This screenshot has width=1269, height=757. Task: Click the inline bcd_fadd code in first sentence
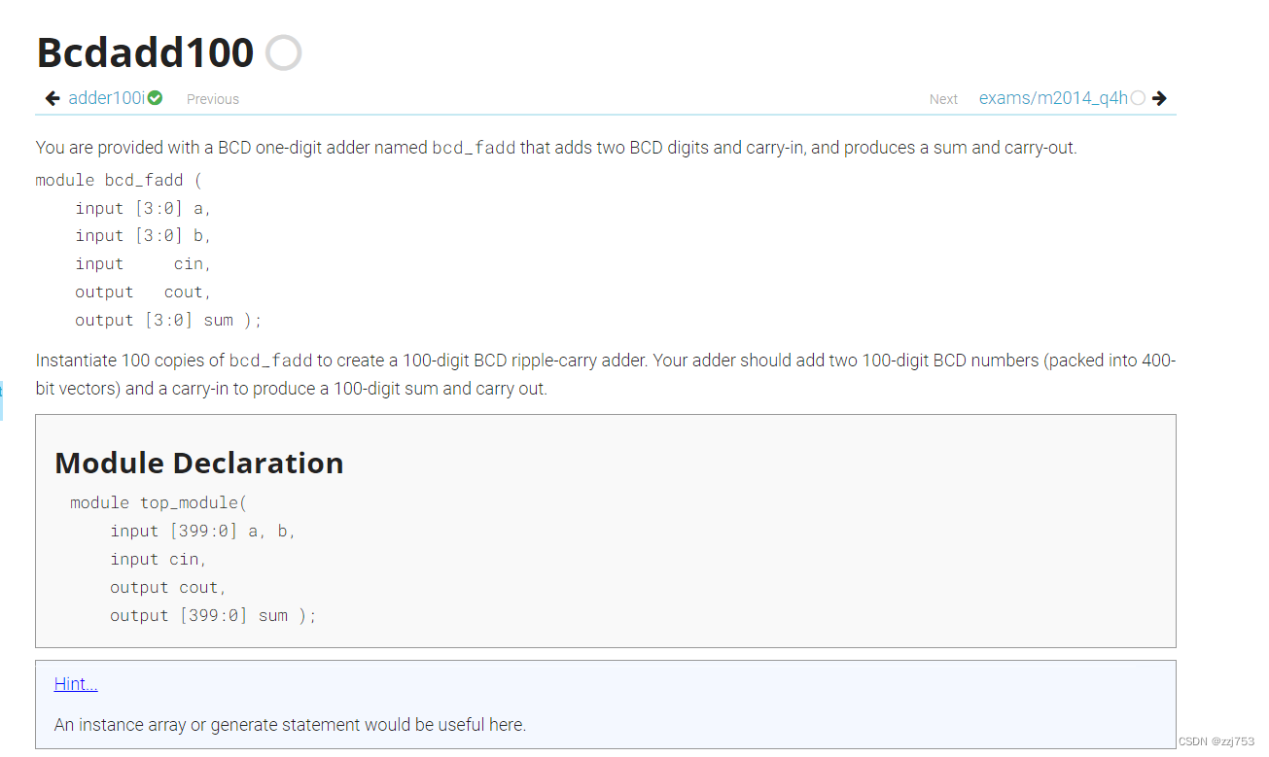[474, 148]
